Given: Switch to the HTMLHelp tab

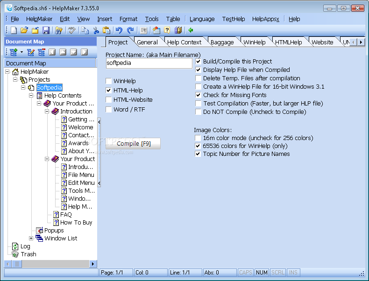Looking at the screenshot, I should coord(289,42).
